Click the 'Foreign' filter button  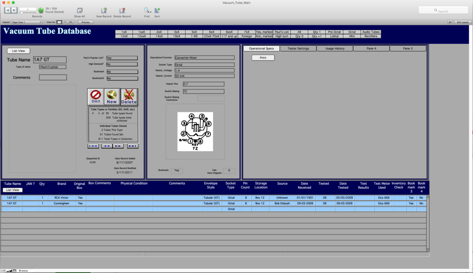247,36
